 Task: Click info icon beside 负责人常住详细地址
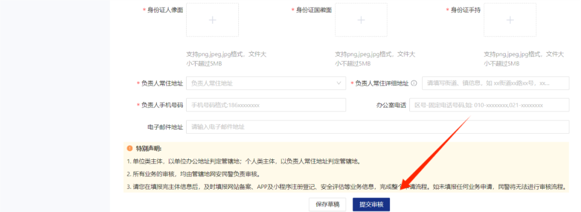click(x=414, y=83)
